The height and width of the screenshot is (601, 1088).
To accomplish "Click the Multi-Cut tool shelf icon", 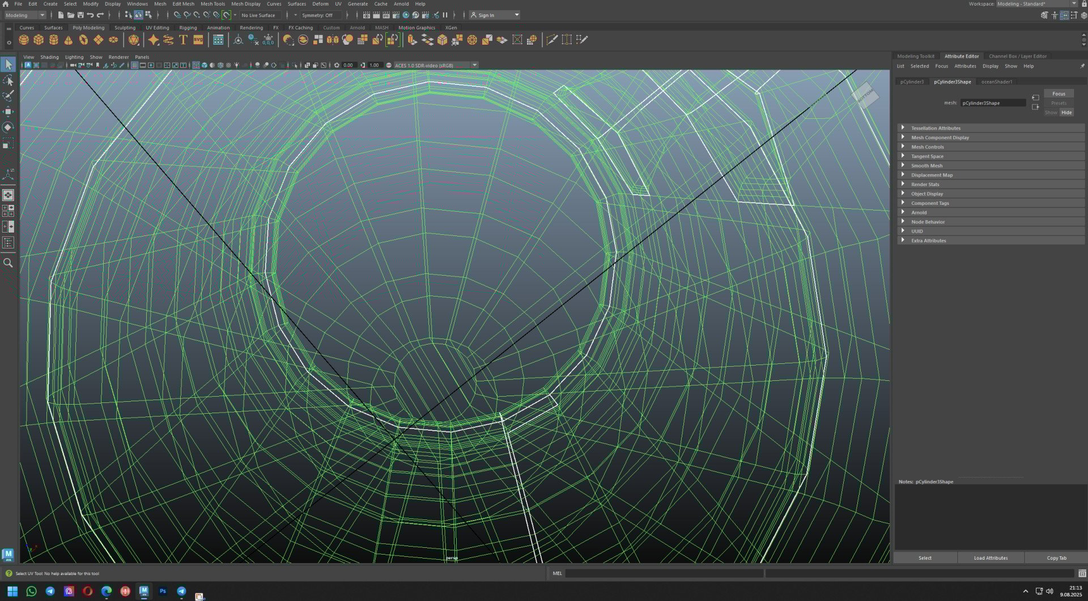I will (551, 40).
